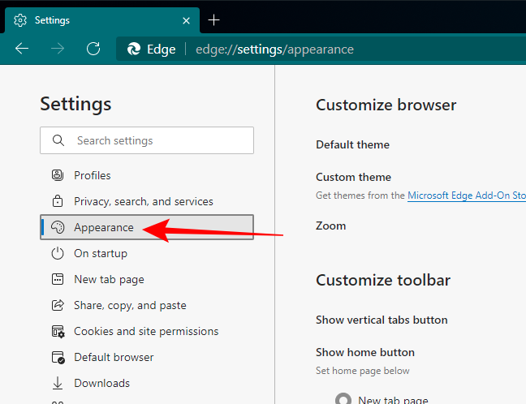
Task: Go to Share, copy, and paste settings
Action: [130, 305]
